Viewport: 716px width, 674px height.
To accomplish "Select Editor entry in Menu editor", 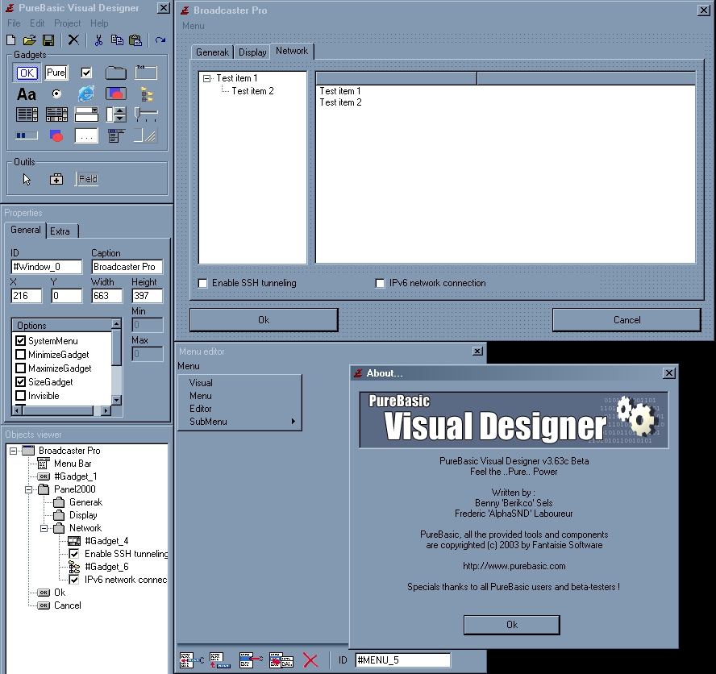I will click(x=201, y=409).
